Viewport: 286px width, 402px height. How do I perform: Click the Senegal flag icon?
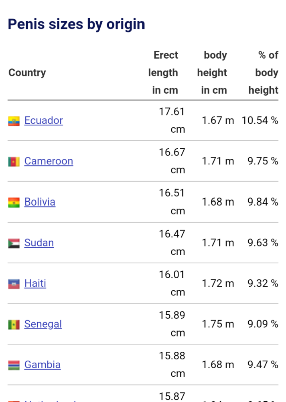tap(14, 324)
